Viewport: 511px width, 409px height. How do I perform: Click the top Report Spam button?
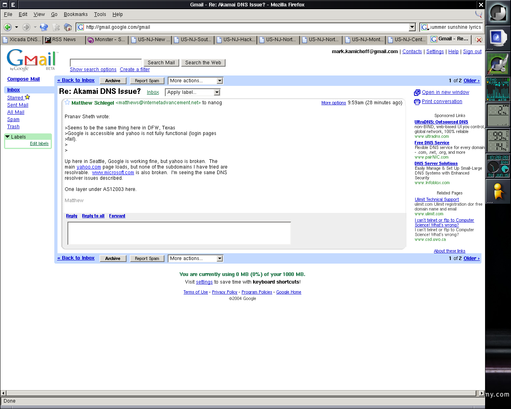[x=147, y=81]
